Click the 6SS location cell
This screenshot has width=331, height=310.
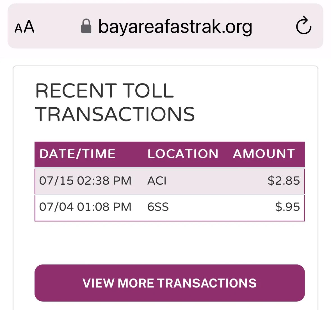158,207
